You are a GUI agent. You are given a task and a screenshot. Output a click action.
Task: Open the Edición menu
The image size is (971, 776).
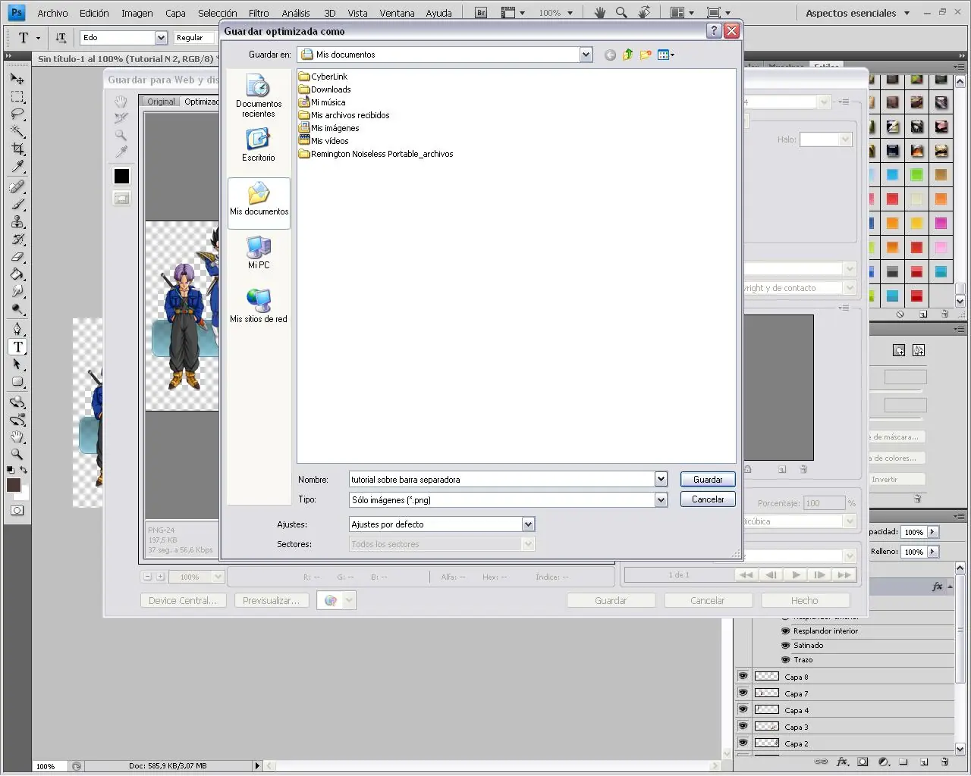(x=94, y=13)
